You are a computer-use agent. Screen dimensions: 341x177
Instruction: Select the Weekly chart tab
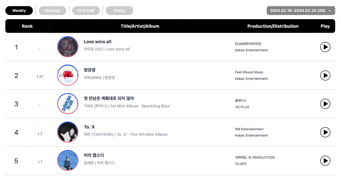pyautogui.click(x=19, y=11)
